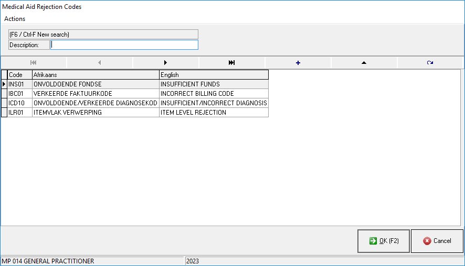Click ONVOLDOENDE FONDSE cell

point(96,84)
